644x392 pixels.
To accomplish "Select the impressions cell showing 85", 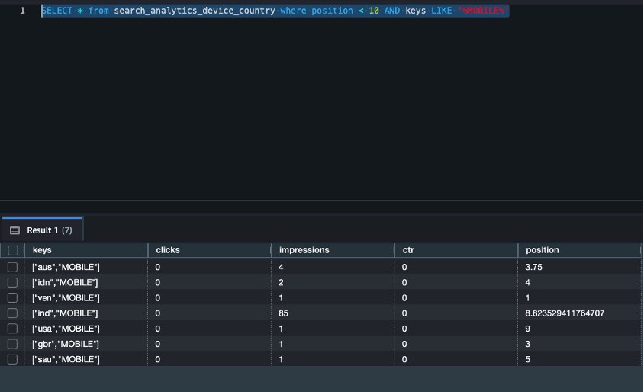I will click(285, 313).
